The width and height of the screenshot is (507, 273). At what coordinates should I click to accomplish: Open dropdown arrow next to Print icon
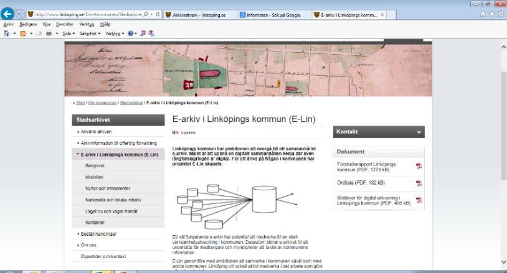click(57, 34)
